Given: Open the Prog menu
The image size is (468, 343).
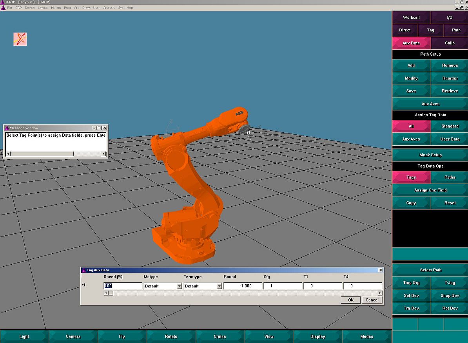Looking at the screenshot, I should [67, 8].
